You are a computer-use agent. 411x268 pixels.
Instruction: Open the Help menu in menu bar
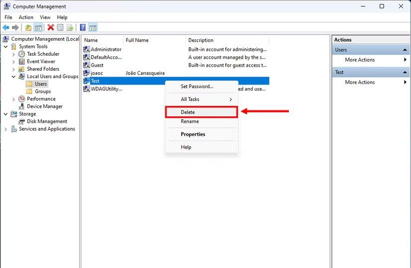(x=62, y=17)
